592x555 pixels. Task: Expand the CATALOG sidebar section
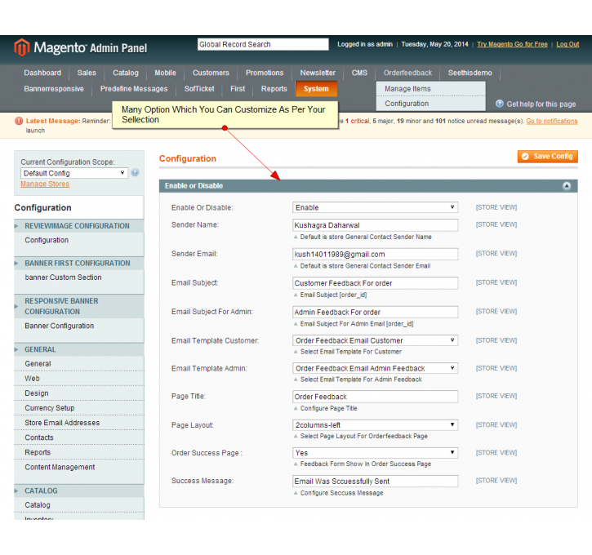pyautogui.click(x=79, y=491)
